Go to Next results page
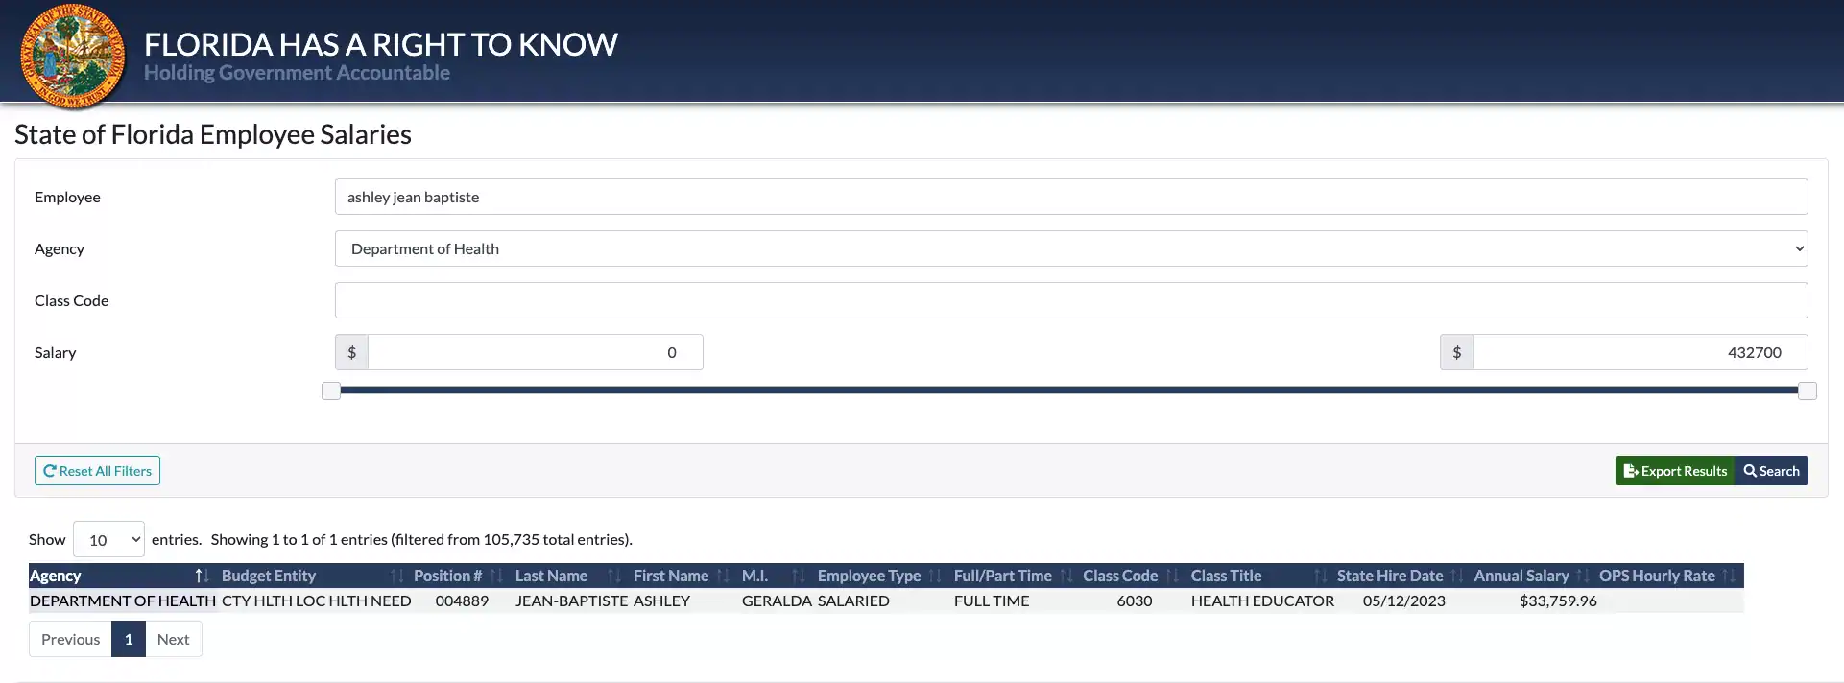Screen dimensions: 1844x683 pyautogui.click(x=173, y=639)
